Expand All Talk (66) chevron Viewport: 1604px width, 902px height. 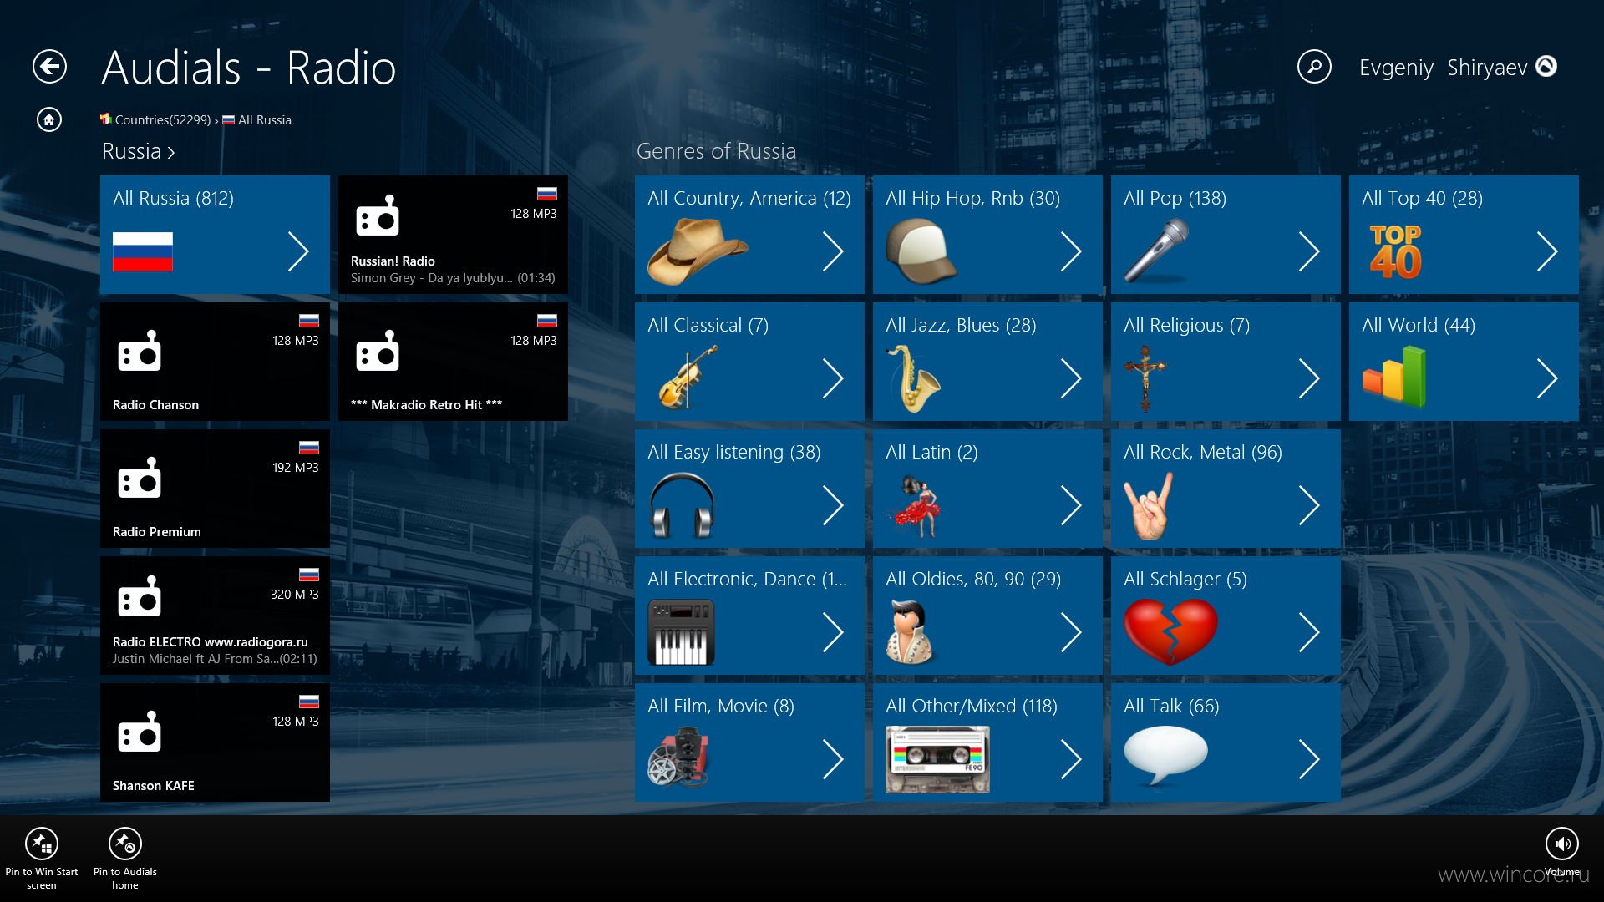tap(1309, 759)
